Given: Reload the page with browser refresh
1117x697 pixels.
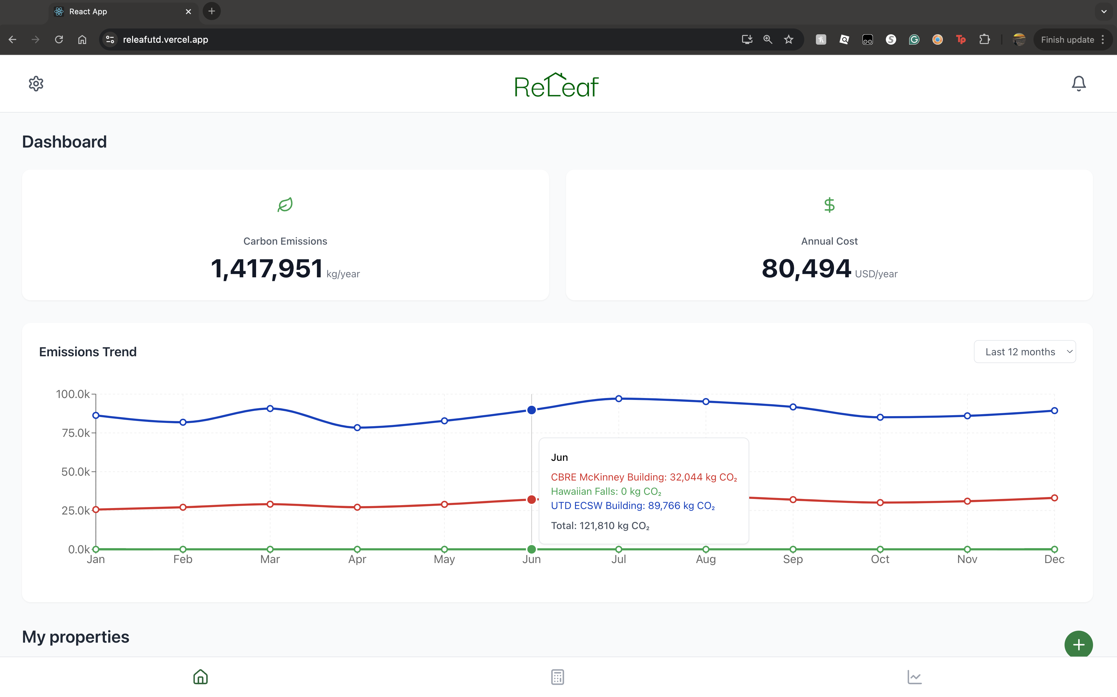Looking at the screenshot, I should [59, 40].
